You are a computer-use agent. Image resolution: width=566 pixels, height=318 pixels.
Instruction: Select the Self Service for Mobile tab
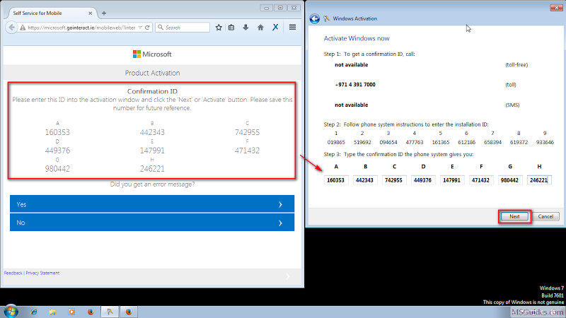[x=49, y=13]
